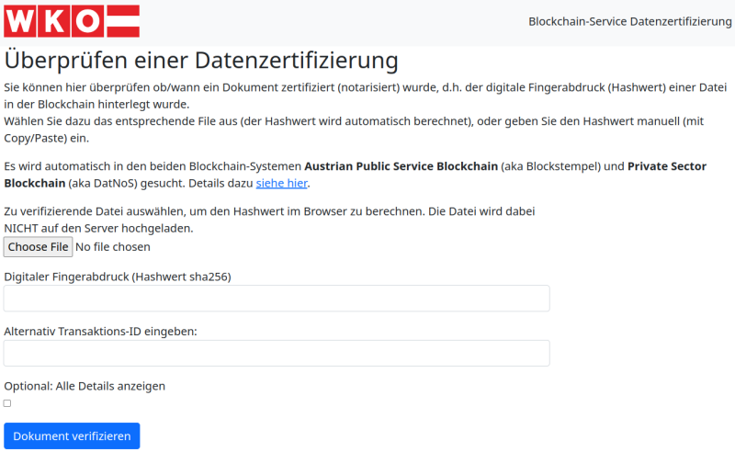This screenshot has height=452, width=735.
Task: Follow the 'siehe hier' link
Action: 281,183
